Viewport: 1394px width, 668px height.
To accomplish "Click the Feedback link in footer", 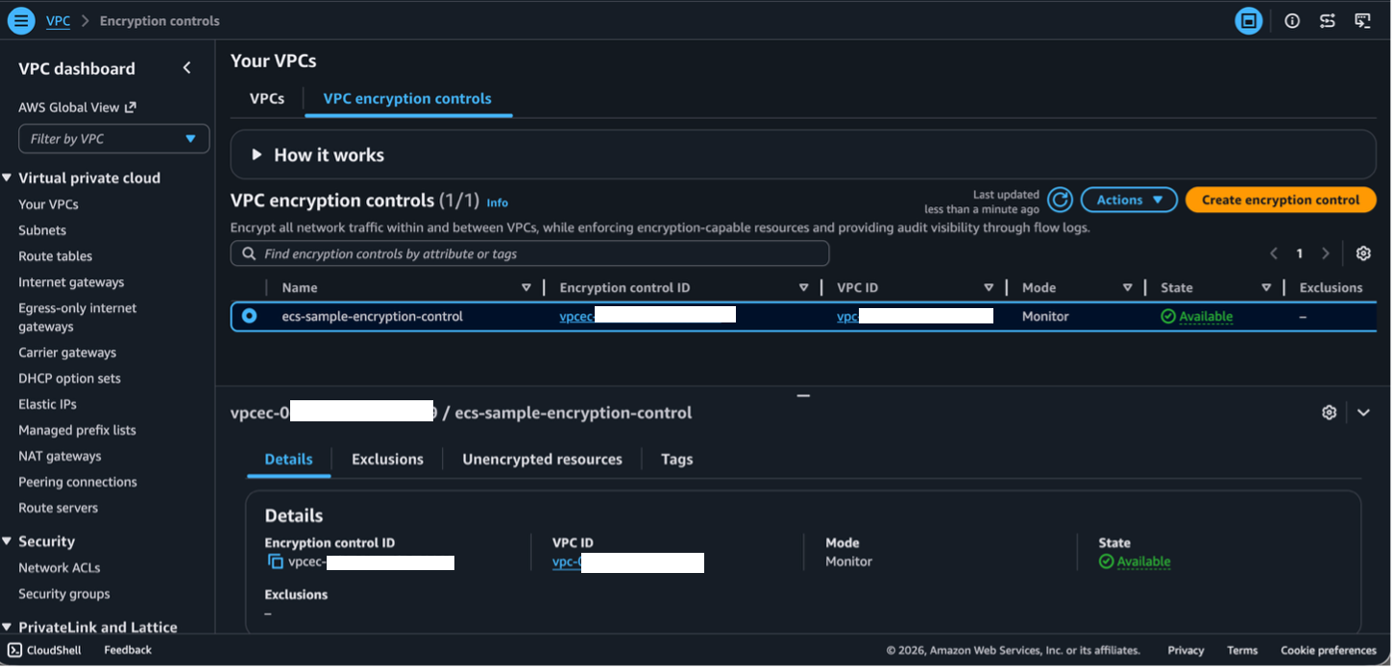I will point(128,650).
